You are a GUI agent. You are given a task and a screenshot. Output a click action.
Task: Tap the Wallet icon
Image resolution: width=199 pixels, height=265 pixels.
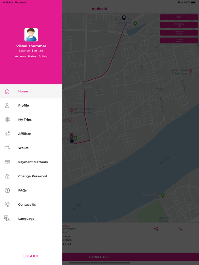tap(7, 148)
